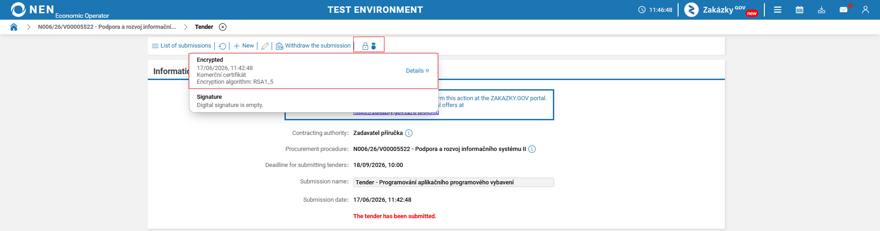Create a New submission

(244, 46)
